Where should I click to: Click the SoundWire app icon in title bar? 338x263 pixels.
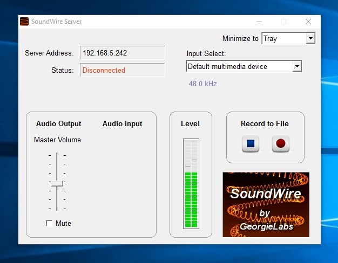tap(24, 22)
